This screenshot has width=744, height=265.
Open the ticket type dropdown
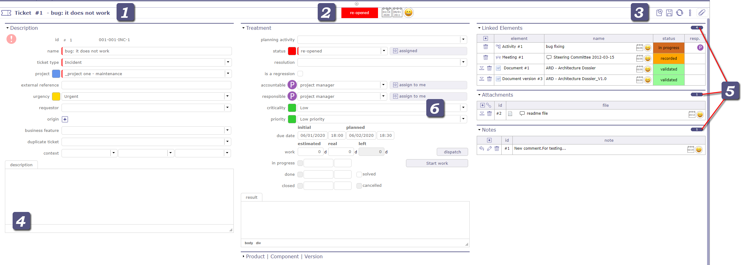(x=228, y=62)
